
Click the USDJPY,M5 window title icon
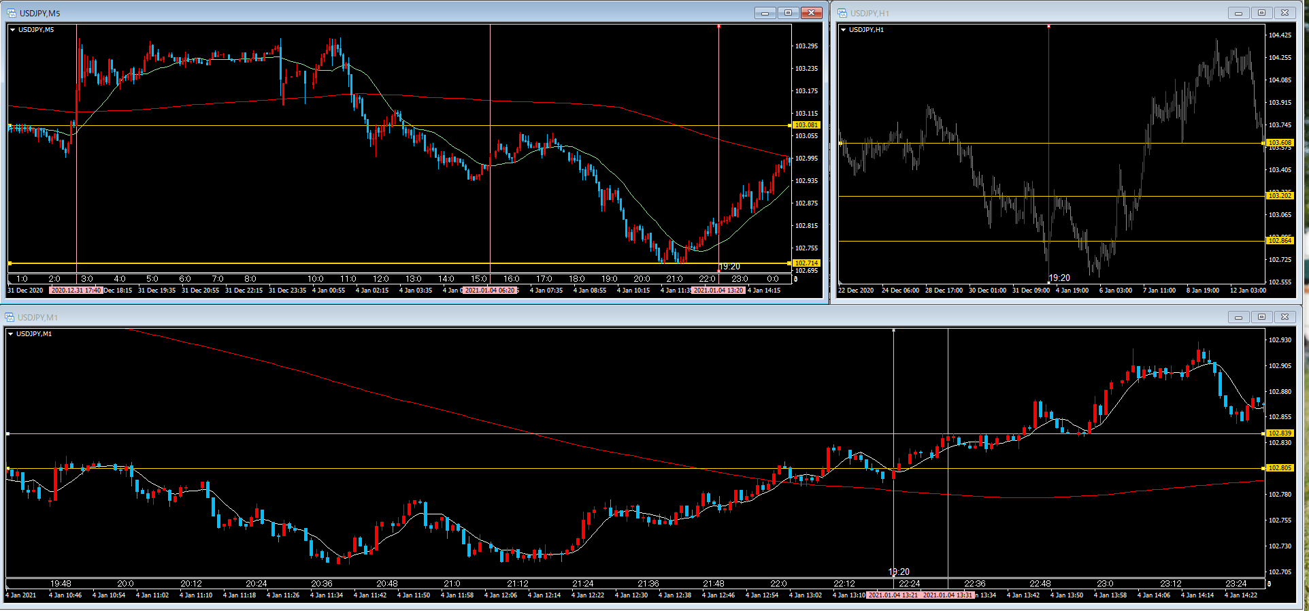point(11,13)
